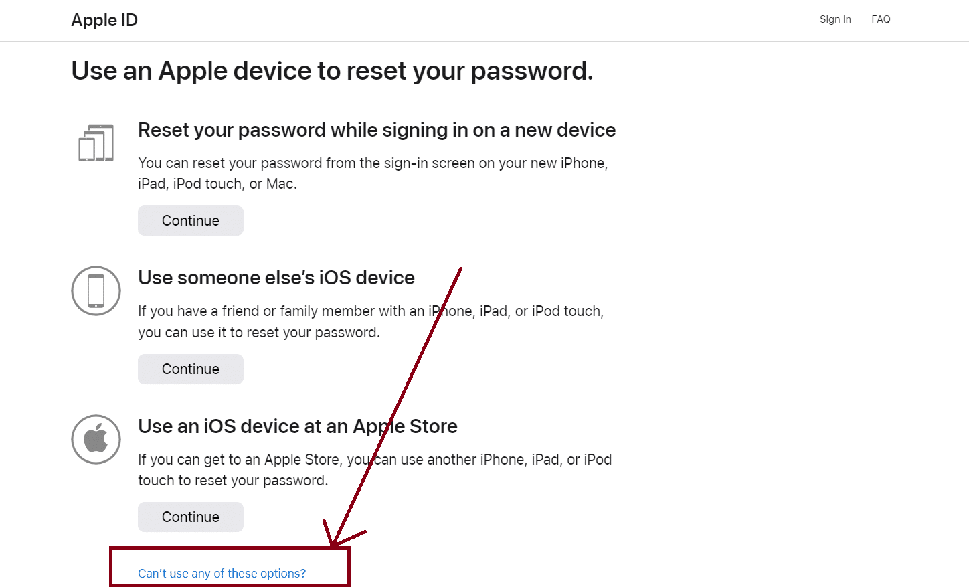Image resolution: width=969 pixels, height=587 pixels.
Task: Click the red arrow's pointed tip
Action: pyautogui.click(x=333, y=546)
